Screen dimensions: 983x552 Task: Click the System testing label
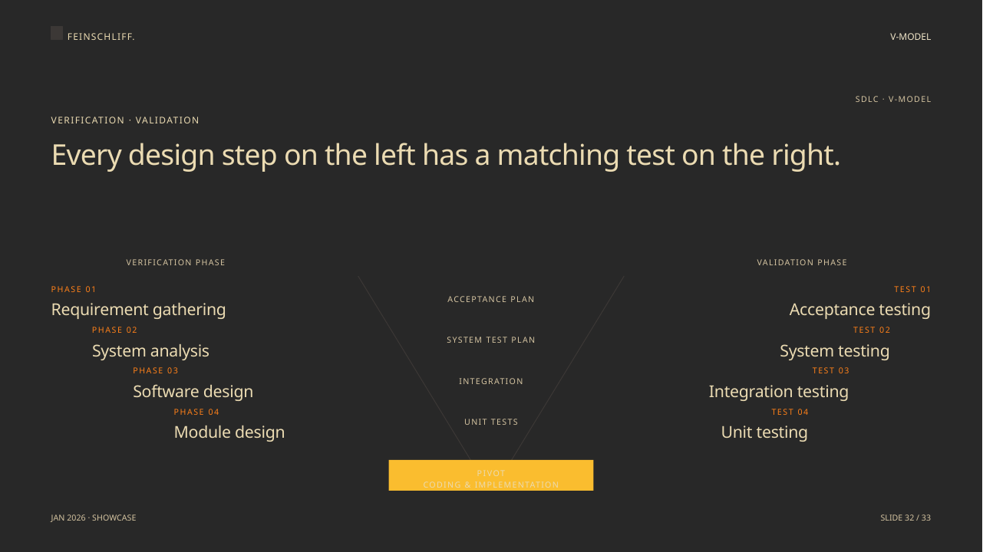pos(835,351)
